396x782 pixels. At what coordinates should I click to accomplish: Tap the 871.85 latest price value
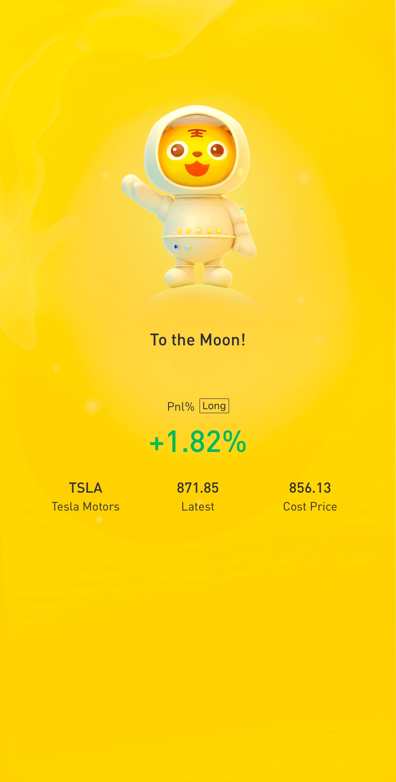tap(198, 488)
